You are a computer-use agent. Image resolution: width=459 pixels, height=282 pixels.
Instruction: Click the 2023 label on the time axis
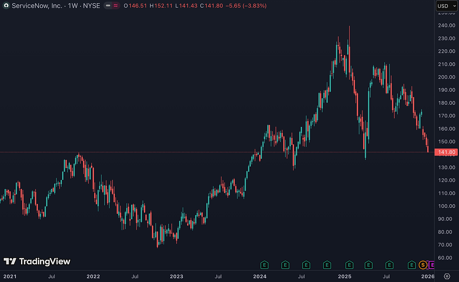click(177, 276)
